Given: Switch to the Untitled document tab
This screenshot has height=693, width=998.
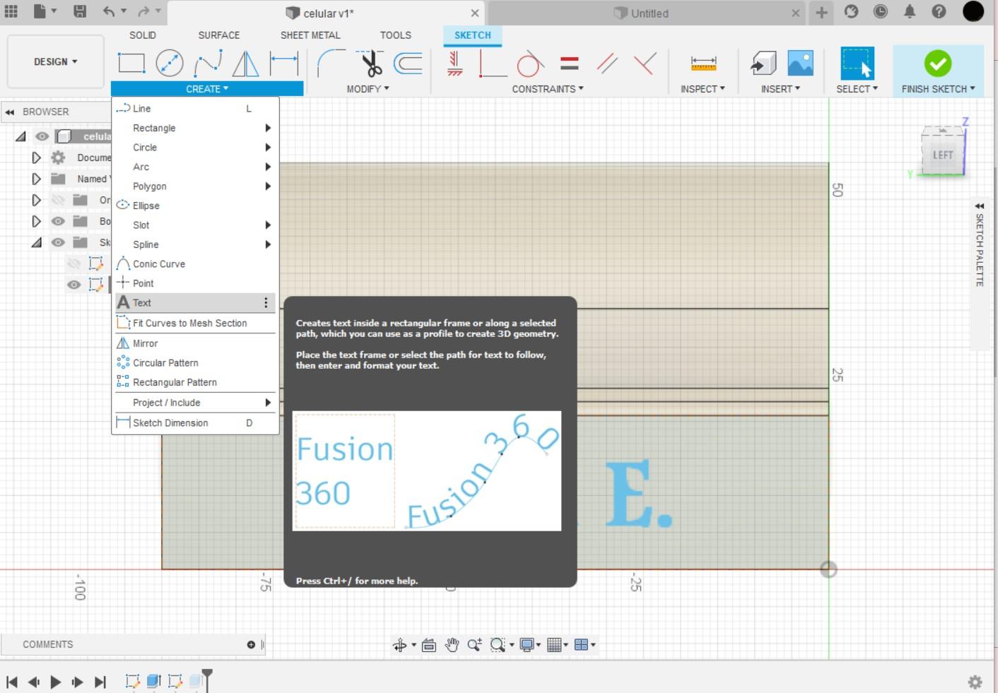Looking at the screenshot, I should click(649, 13).
